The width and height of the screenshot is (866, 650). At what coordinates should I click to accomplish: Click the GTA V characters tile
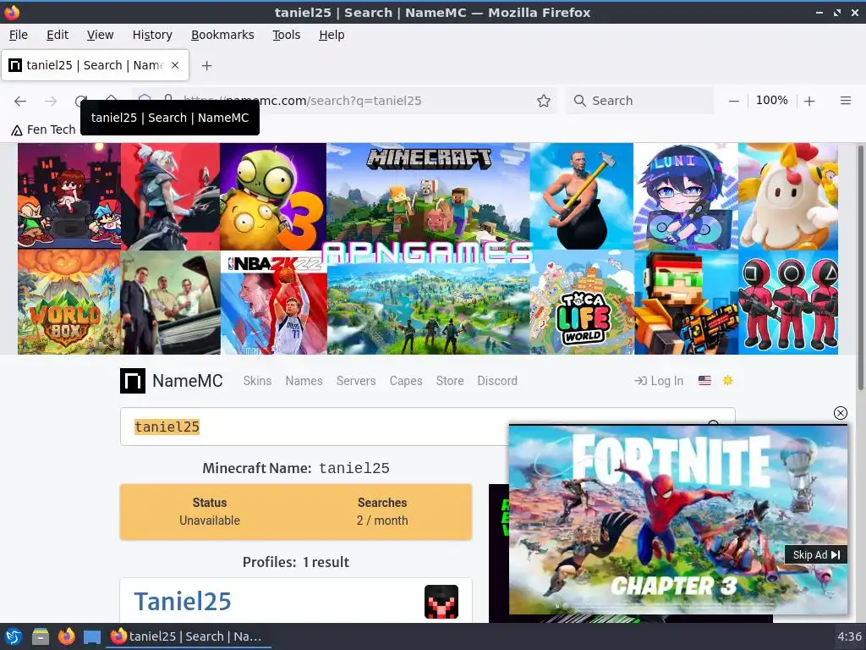pyautogui.click(x=171, y=303)
